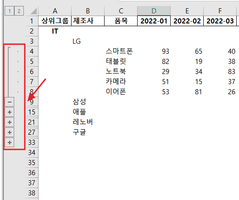Select column F header
Screen dimensions: 239x200
(x=220, y=11)
